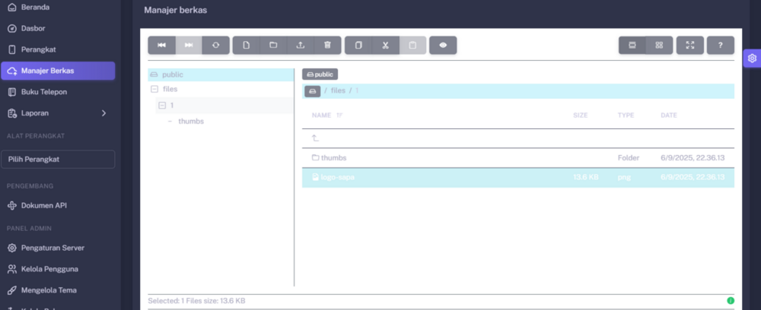Click the upload files icon

tap(301, 45)
